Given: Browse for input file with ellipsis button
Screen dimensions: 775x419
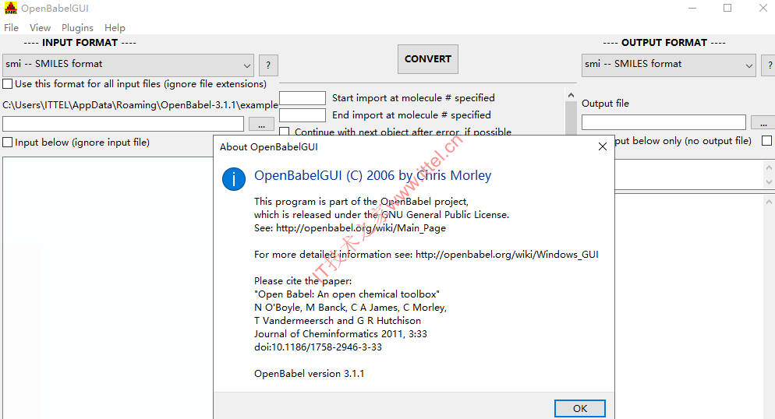Looking at the screenshot, I should [261, 124].
